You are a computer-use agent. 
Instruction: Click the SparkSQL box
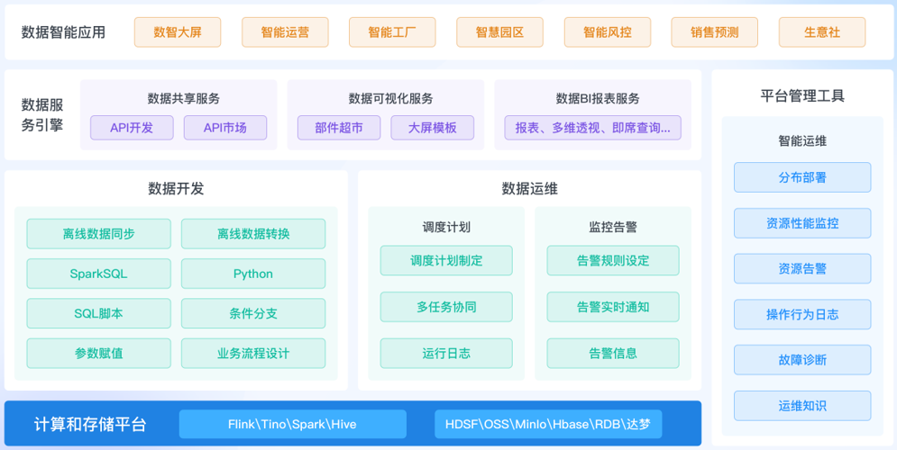pyautogui.click(x=98, y=274)
